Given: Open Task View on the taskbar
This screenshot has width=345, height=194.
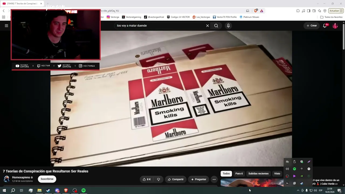Looking at the screenshot, I should [x=22, y=190].
